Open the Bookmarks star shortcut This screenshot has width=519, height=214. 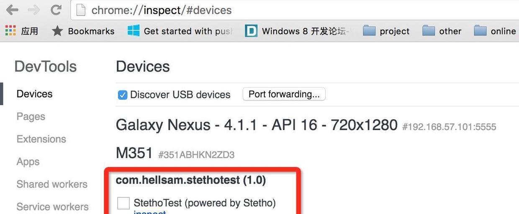coord(57,31)
